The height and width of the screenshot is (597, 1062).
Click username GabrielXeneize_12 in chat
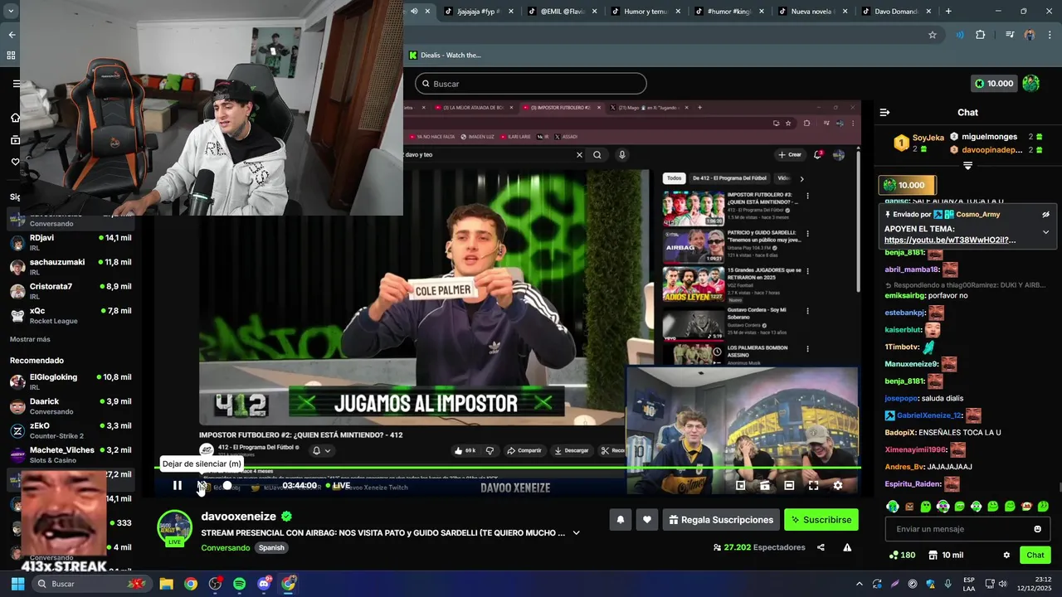click(x=929, y=415)
